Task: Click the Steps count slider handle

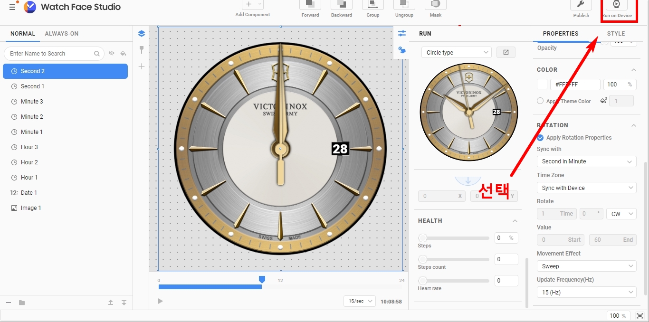Action: [422, 259]
